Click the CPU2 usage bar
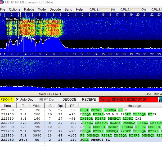The width and height of the screenshot is (162, 146). (136, 10)
